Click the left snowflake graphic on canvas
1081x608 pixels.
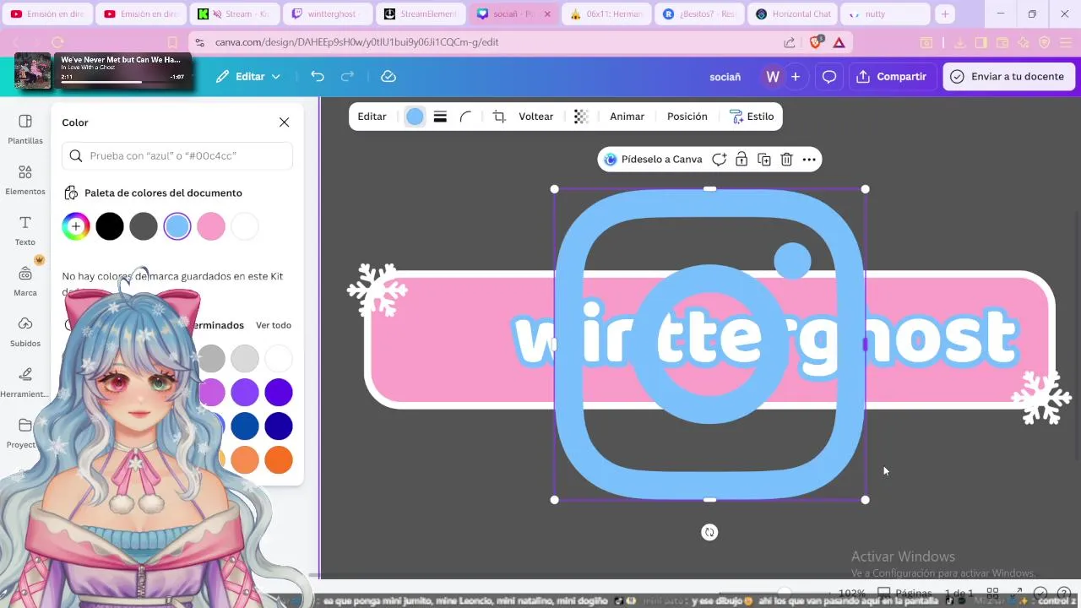click(x=377, y=290)
